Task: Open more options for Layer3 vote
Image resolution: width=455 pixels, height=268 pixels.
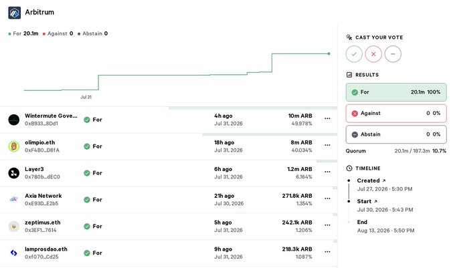Action: (x=327, y=172)
